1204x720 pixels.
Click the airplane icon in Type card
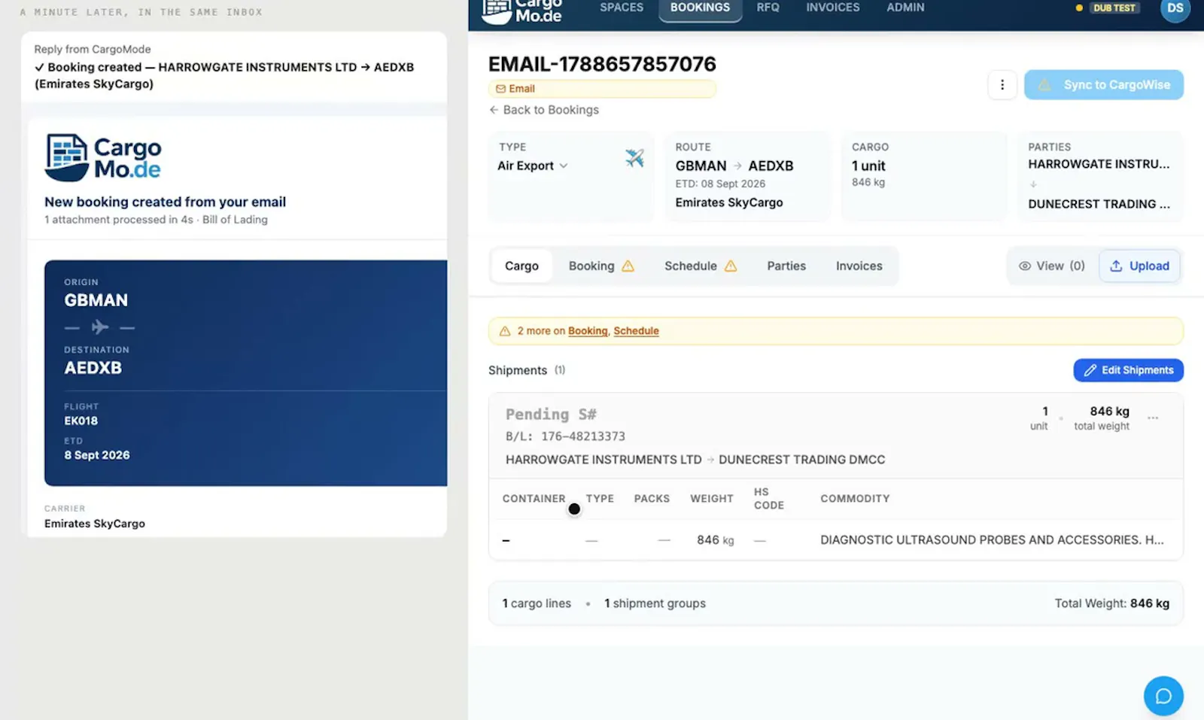coord(634,157)
